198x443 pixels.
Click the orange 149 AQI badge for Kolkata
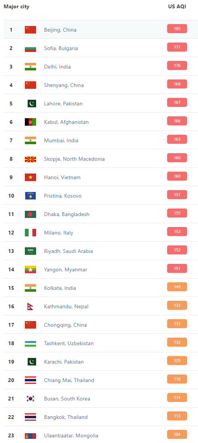click(177, 287)
